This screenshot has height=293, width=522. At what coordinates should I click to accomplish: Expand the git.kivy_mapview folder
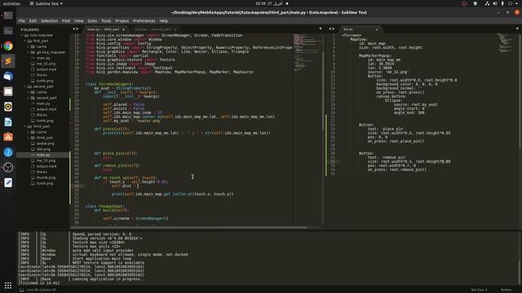[x=29, y=52]
